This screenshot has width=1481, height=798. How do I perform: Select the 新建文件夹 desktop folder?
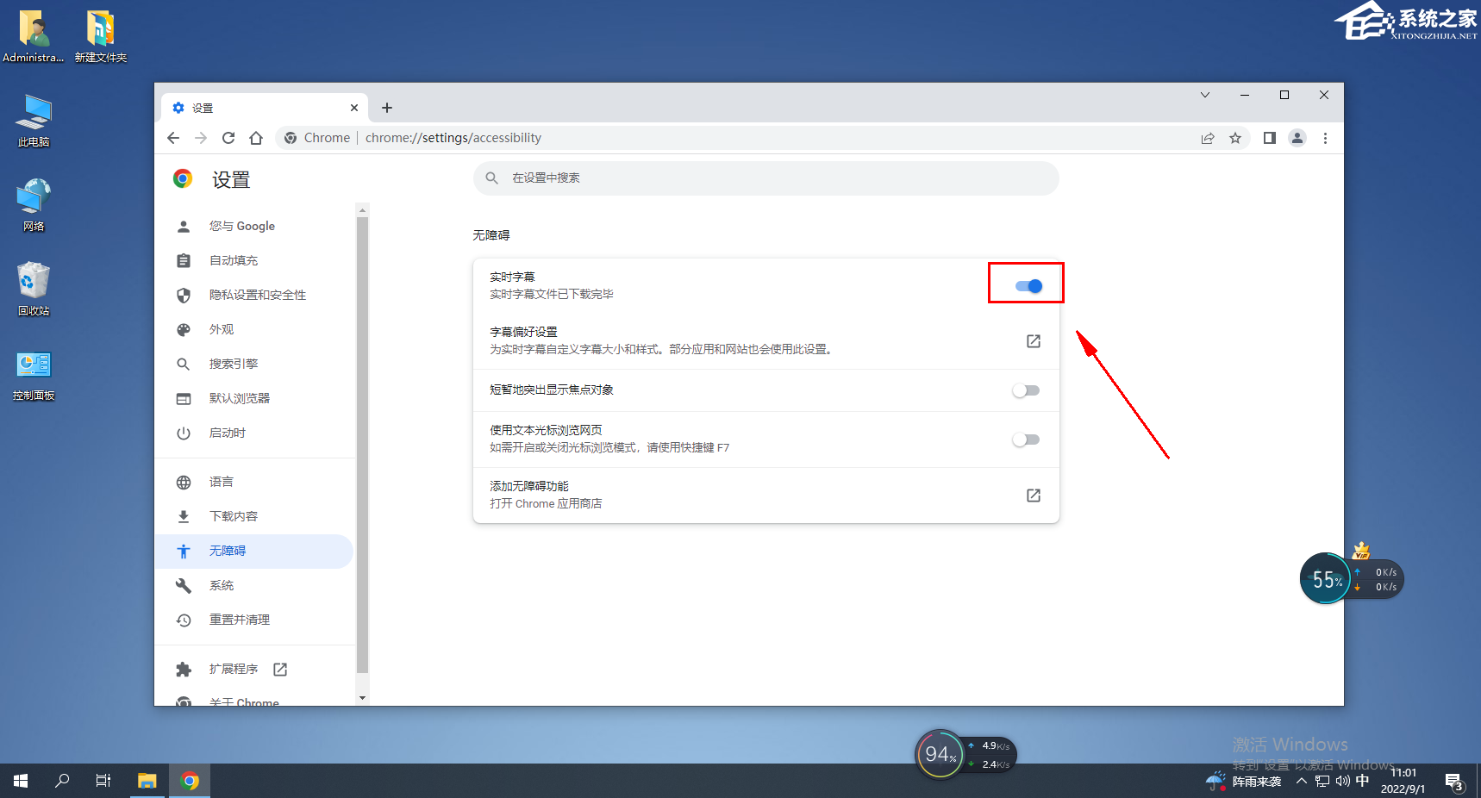(101, 37)
